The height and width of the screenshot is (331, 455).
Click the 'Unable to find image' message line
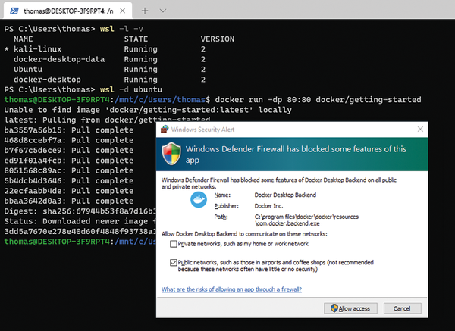[148, 110]
